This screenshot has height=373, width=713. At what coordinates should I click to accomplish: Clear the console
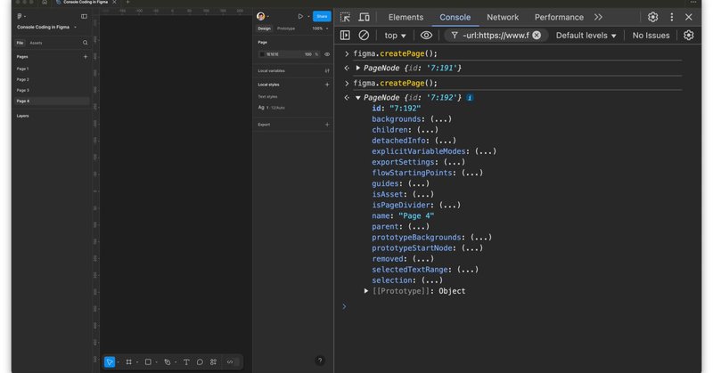364,35
